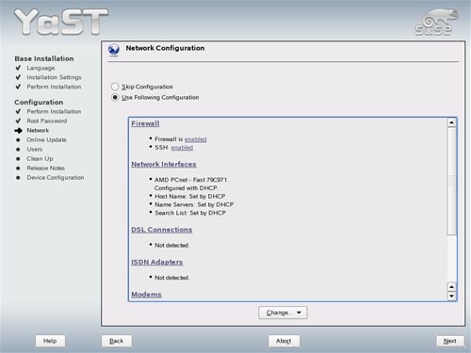This screenshot has height=353, width=471.
Task: Click the Online Update sidebar step
Action: click(46, 140)
